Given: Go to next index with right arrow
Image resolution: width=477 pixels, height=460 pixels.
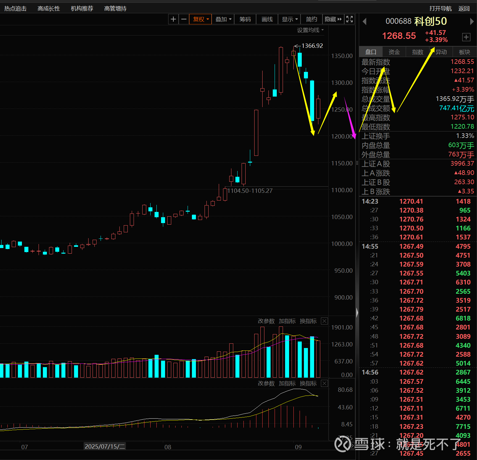Looking at the screenshot, I should [x=472, y=22].
